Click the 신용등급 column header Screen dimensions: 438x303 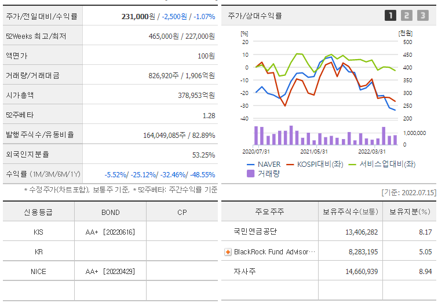(38, 213)
